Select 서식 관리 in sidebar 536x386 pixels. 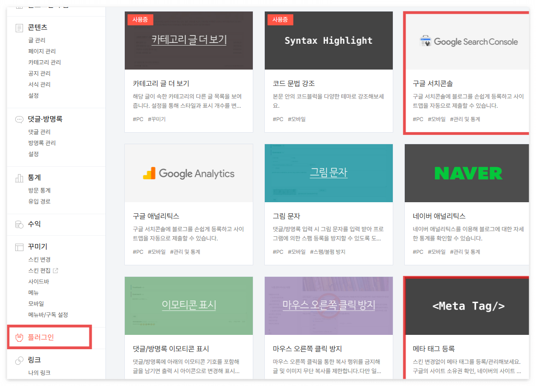39,84
